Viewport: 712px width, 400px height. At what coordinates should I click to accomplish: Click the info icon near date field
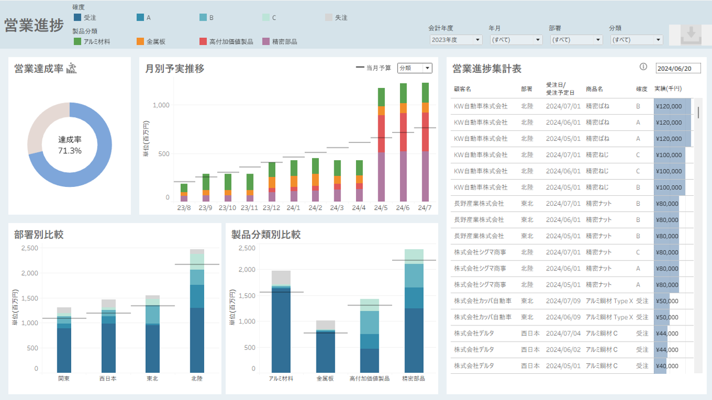point(644,67)
